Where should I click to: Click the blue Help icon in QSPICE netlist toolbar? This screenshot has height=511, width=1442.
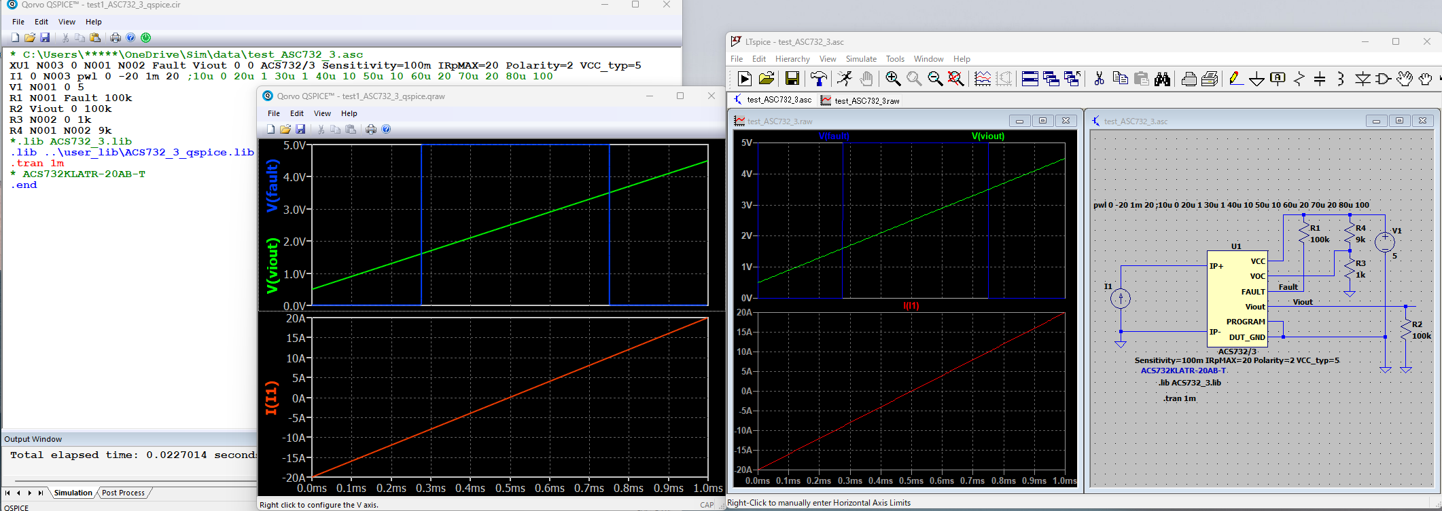point(130,38)
